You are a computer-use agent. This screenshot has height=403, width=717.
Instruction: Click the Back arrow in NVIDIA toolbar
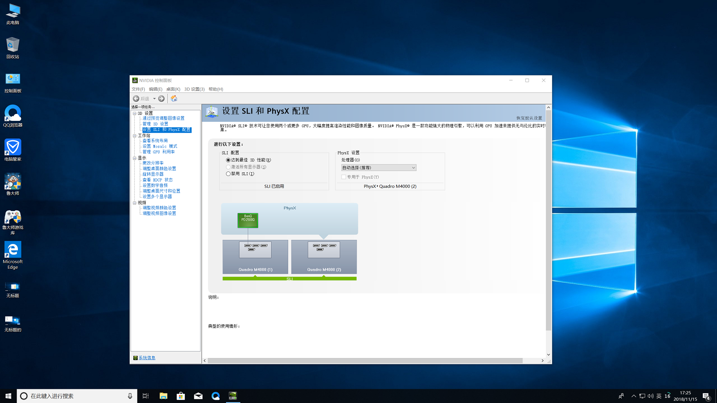(x=136, y=98)
